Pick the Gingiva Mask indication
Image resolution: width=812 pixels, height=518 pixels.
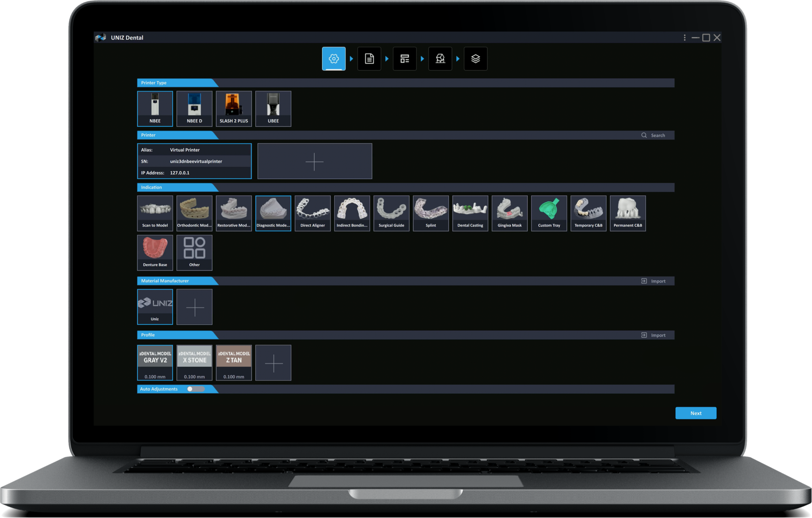[509, 213]
